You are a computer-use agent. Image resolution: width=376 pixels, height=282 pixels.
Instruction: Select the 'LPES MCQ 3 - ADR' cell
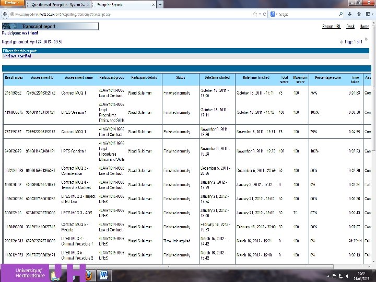pyautogui.click(x=77, y=213)
